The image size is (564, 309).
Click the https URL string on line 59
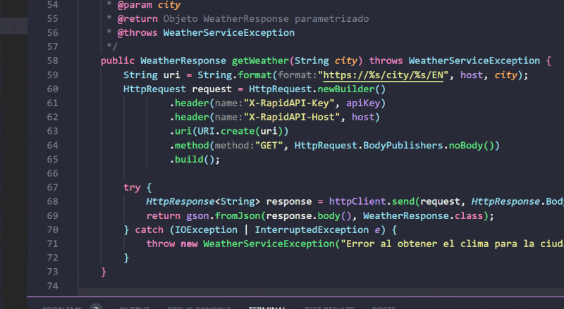[x=382, y=75]
